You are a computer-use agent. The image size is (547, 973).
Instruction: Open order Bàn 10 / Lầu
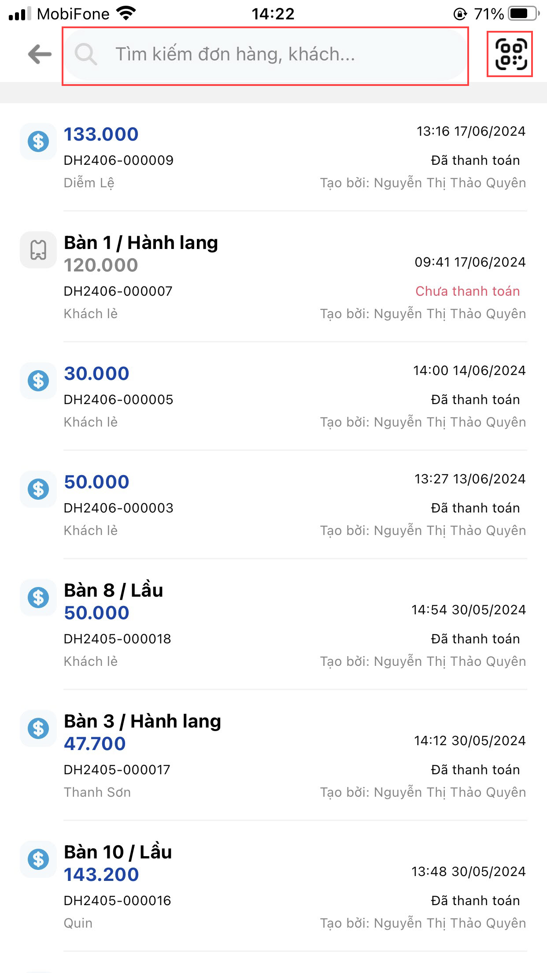[118, 852]
